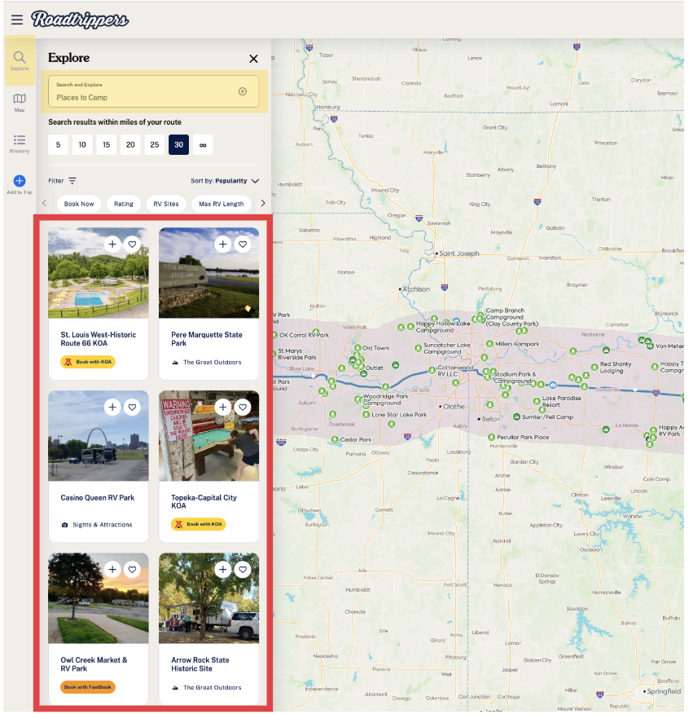Click the Peculiar Park Place map pin
689x714 pixels.
[x=491, y=437]
